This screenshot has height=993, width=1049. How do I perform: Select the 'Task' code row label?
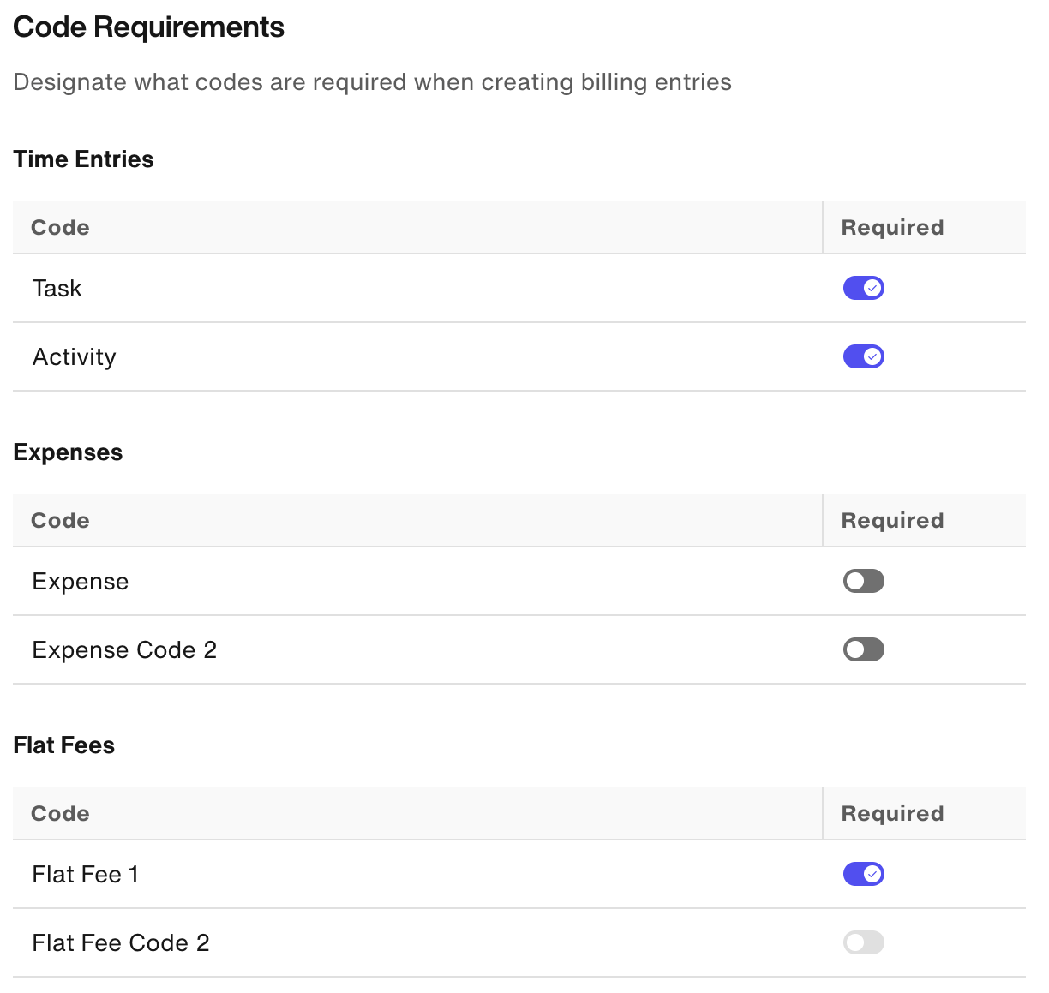coord(57,288)
